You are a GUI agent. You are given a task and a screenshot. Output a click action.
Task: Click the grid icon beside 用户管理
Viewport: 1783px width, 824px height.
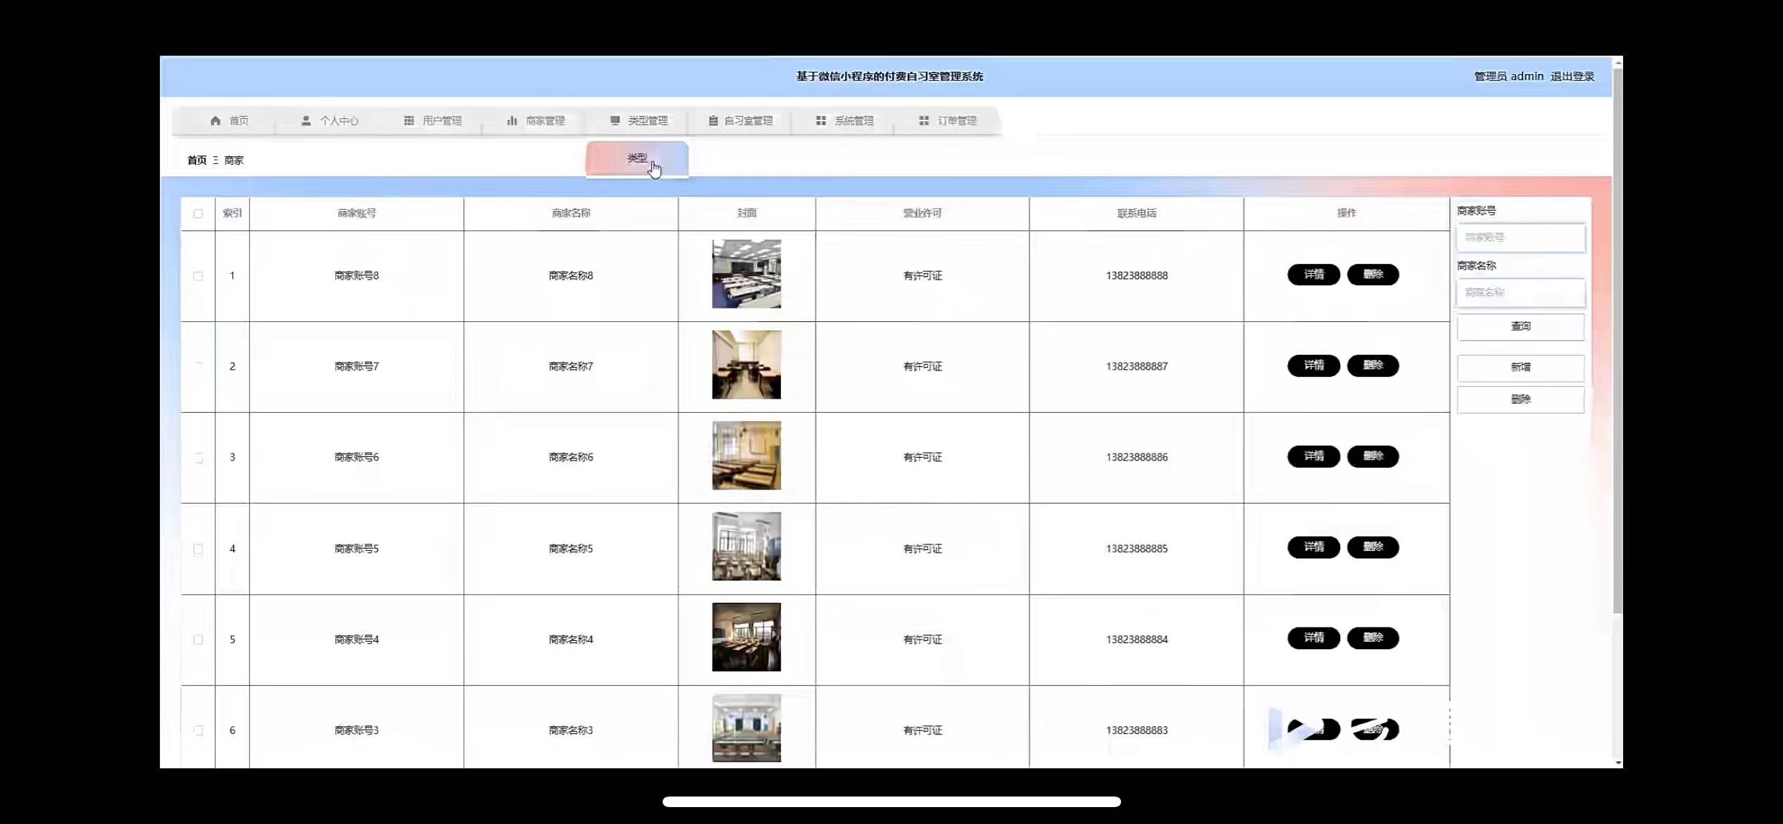pyautogui.click(x=408, y=120)
